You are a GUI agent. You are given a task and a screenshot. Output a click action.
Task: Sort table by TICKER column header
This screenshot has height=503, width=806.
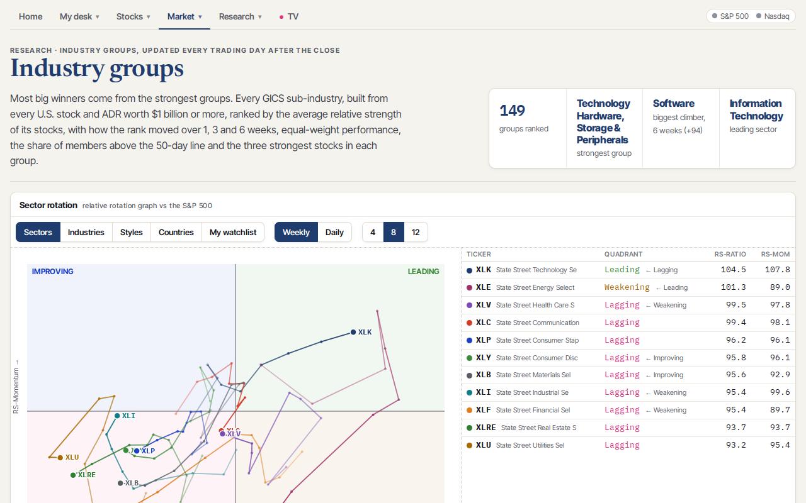tap(479, 254)
